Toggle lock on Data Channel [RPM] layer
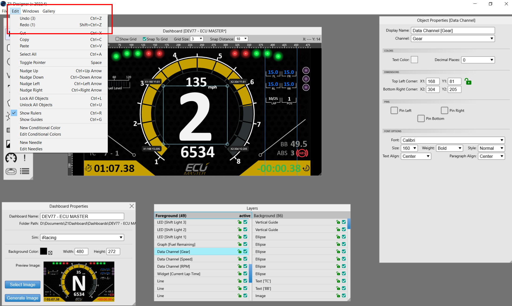Screen dimensions: 512x306 point(240,266)
